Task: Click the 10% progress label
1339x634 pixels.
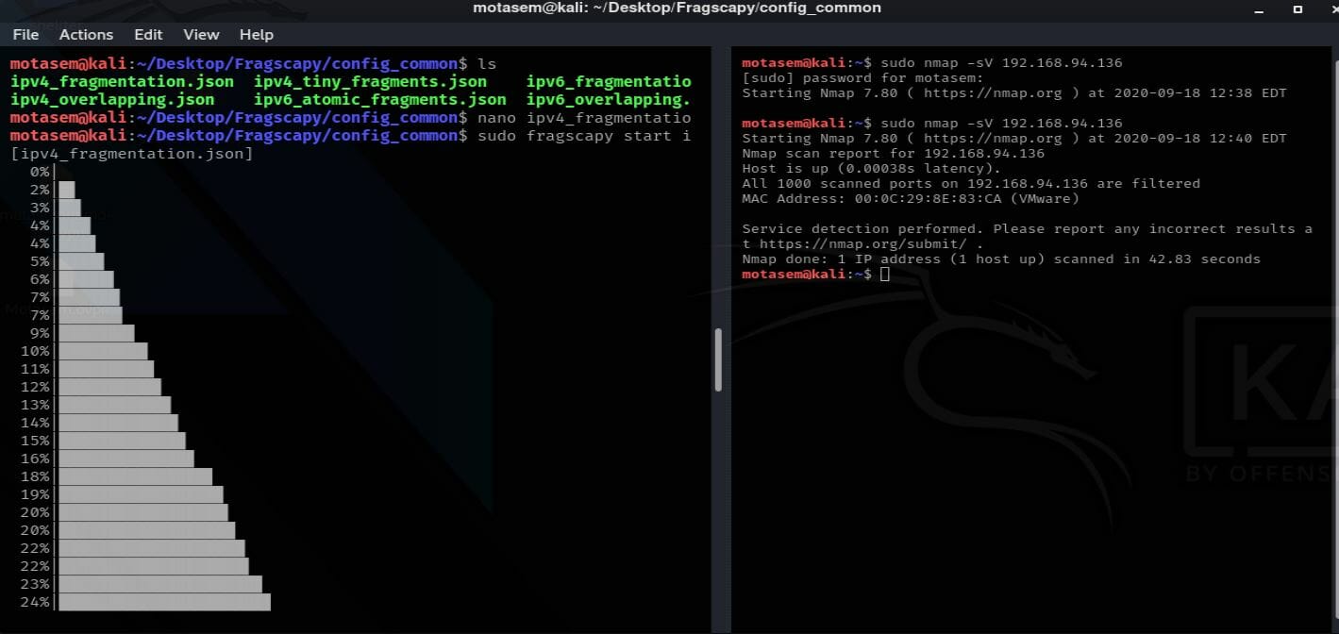Action: point(34,351)
